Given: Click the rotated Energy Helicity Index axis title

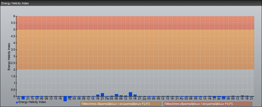Looking at the screenshot, I should coord(9,56).
